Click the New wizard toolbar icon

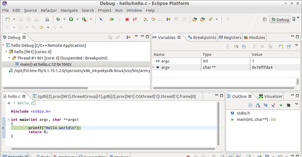(8, 19)
